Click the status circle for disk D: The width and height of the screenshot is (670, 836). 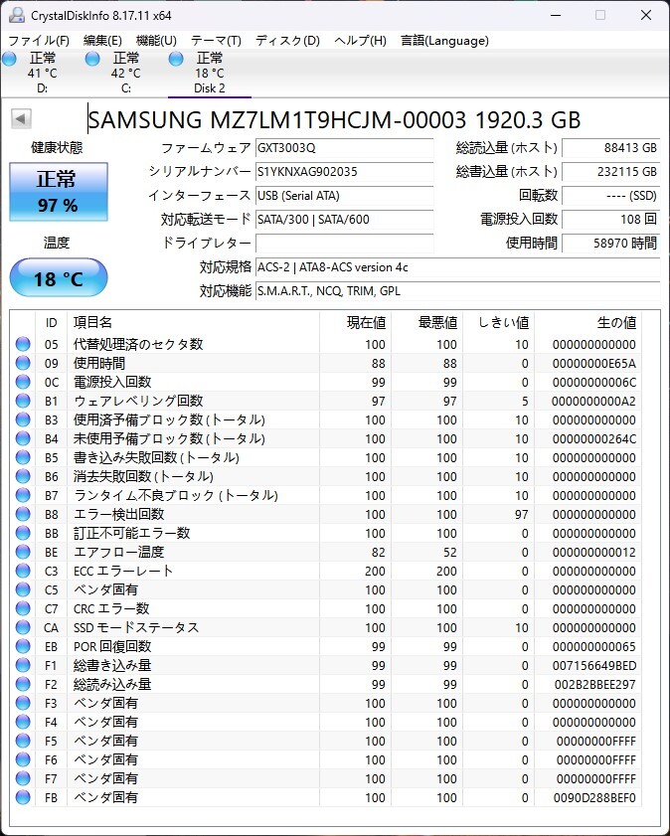[x=9, y=59]
